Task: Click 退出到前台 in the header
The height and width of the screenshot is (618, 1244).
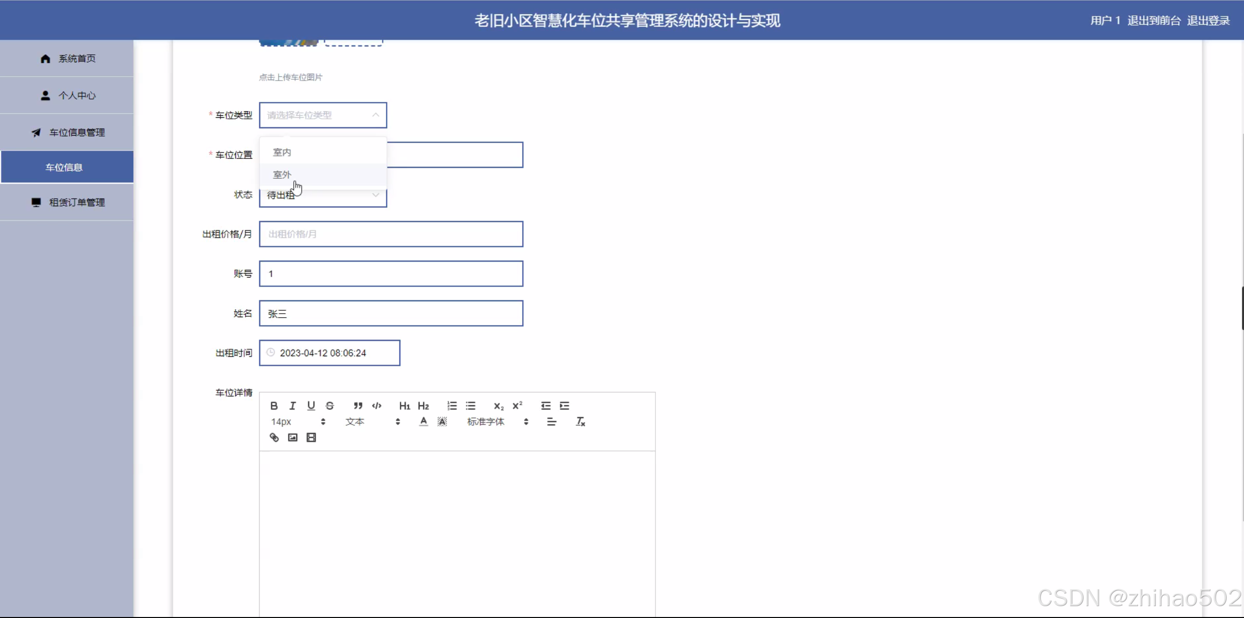Action: pos(1154,21)
